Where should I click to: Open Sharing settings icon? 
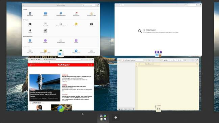coord(76,41)
